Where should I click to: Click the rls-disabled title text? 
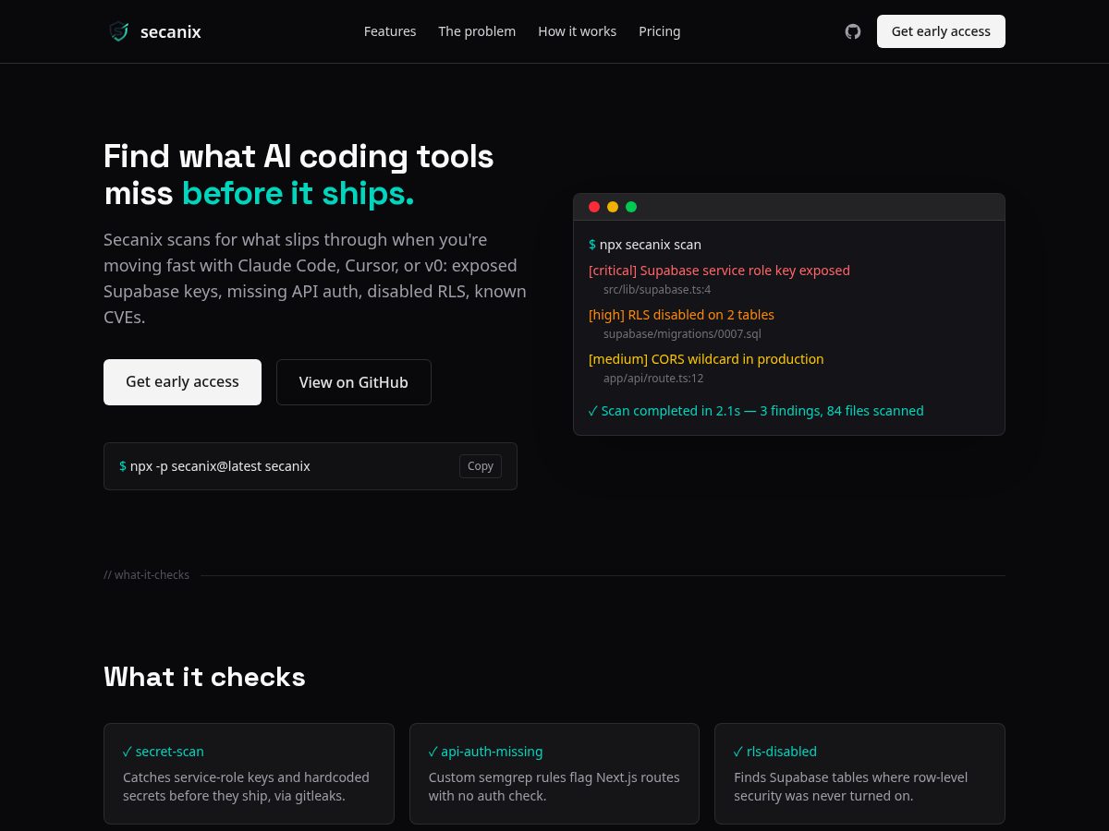pyautogui.click(x=775, y=752)
